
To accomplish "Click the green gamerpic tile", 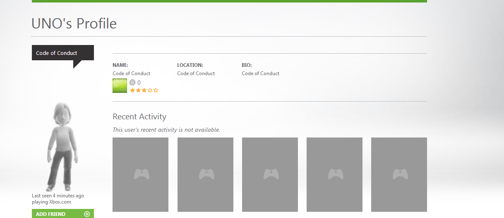I will [x=120, y=85].
